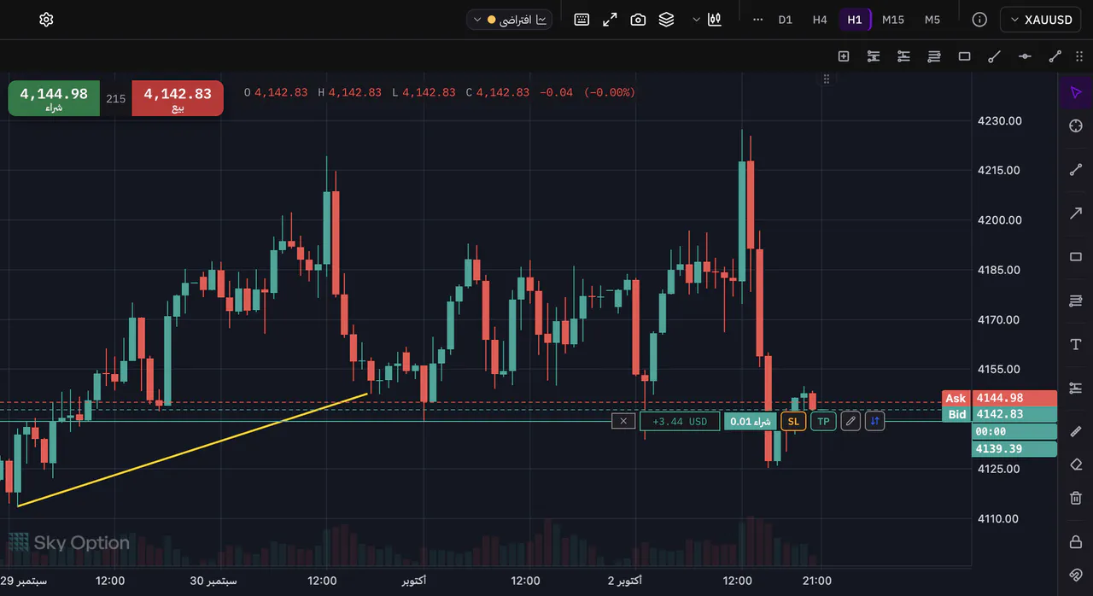
Task: Toggle the magnet icon at sidebar bottom
Action: [x=1076, y=575]
